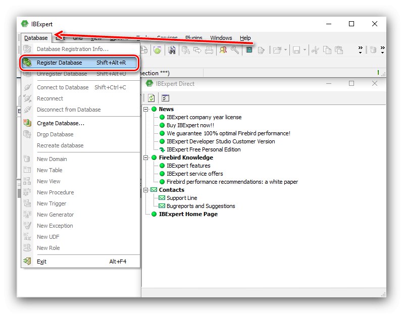
Task: Open Grant Manager via key icon
Action: tap(235, 50)
